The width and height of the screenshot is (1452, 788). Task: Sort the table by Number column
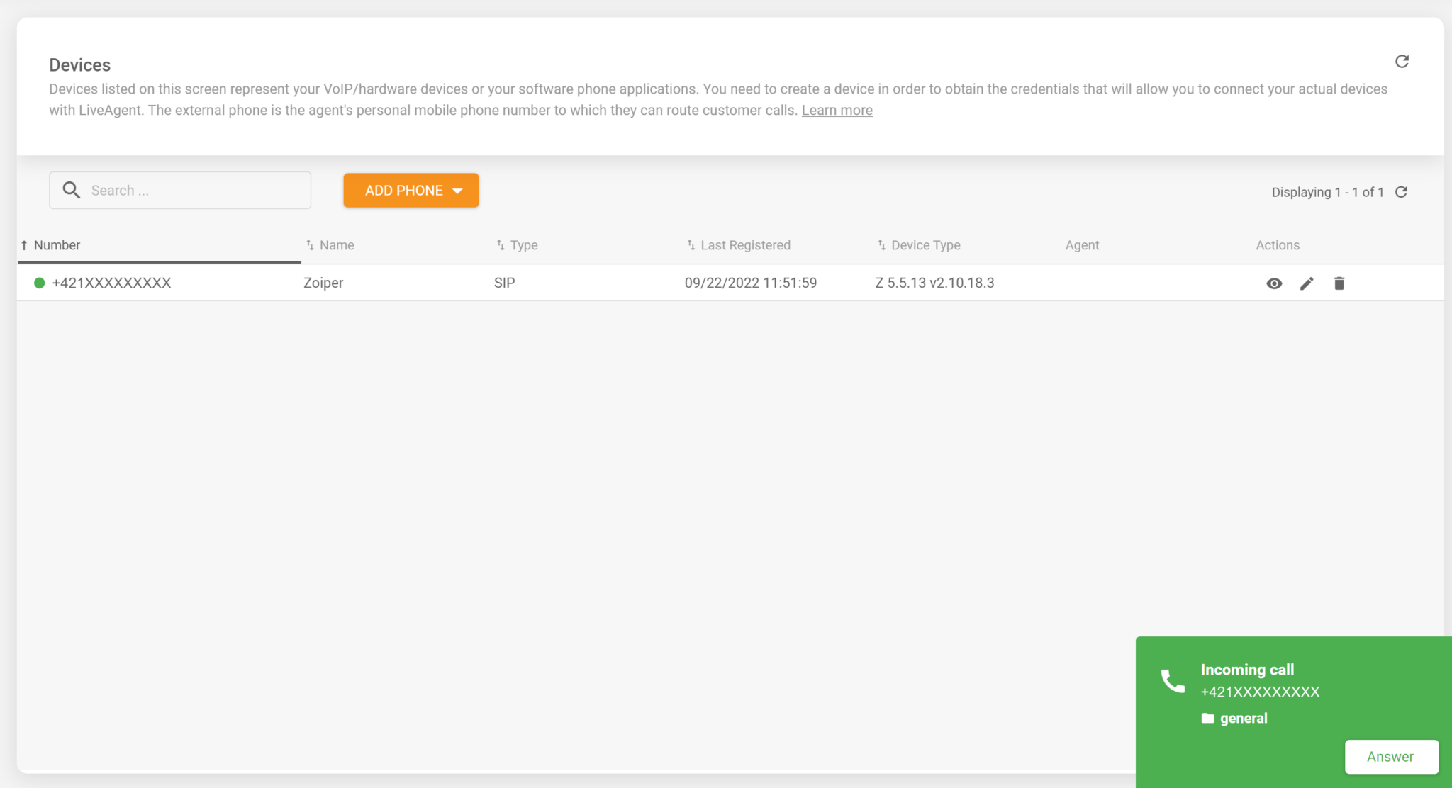pos(57,245)
